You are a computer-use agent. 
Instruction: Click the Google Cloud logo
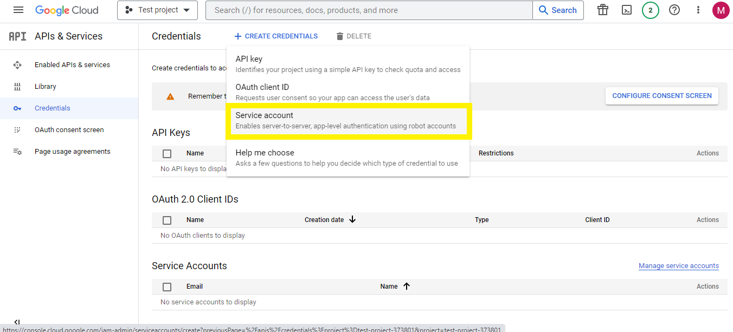pyautogui.click(x=67, y=10)
